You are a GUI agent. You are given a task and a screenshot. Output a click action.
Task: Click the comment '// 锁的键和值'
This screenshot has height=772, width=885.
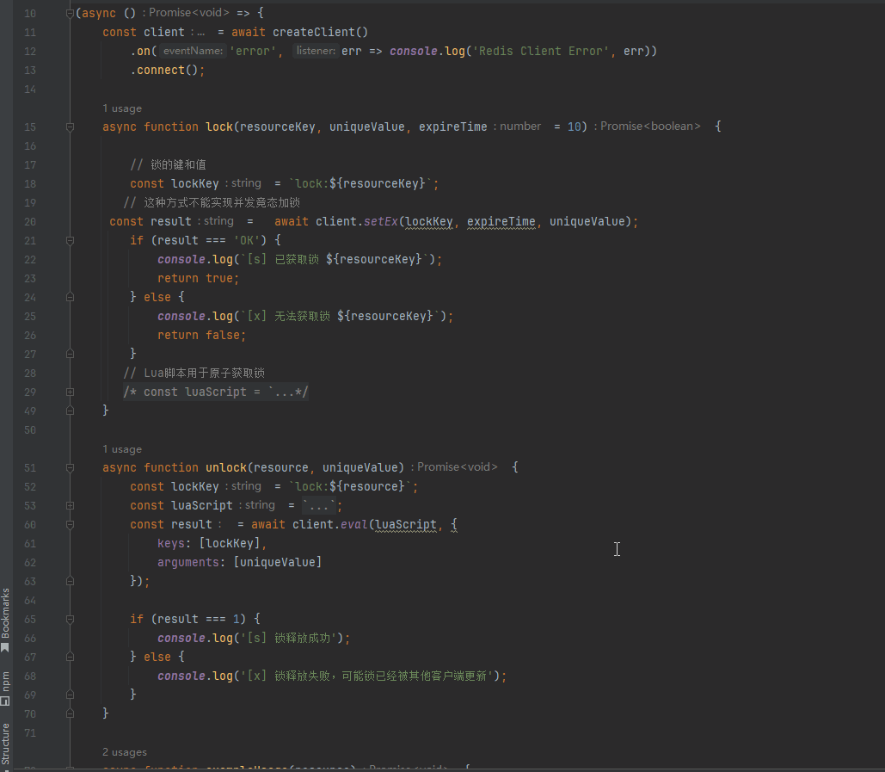click(x=169, y=165)
